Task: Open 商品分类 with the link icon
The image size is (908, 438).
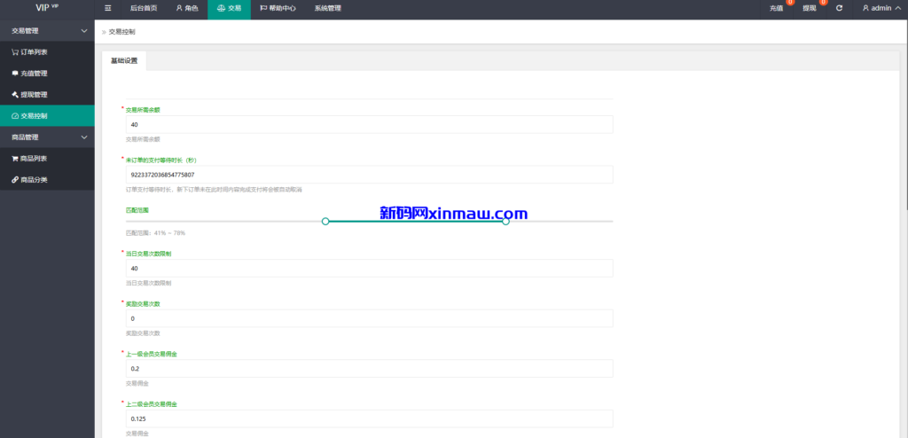Action: (x=35, y=180)
